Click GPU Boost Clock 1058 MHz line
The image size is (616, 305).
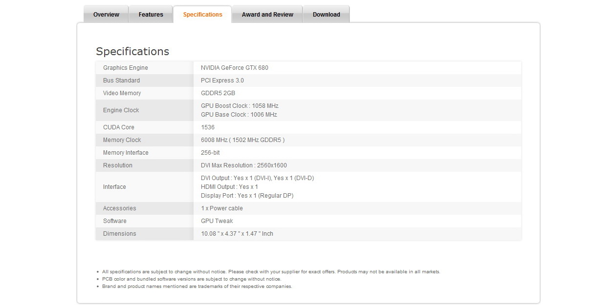240,106
